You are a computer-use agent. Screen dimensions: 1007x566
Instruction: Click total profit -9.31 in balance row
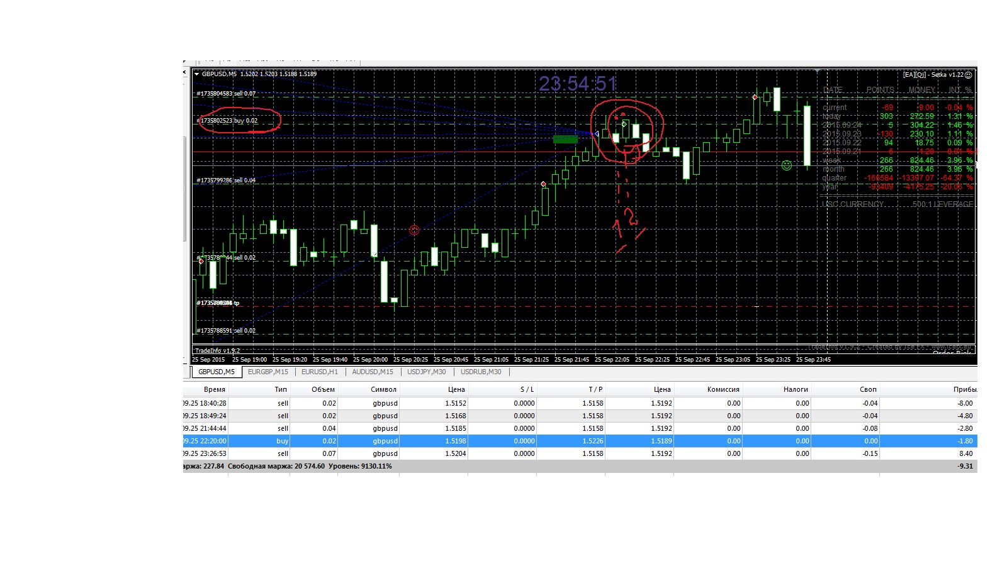tap(965, 466)
